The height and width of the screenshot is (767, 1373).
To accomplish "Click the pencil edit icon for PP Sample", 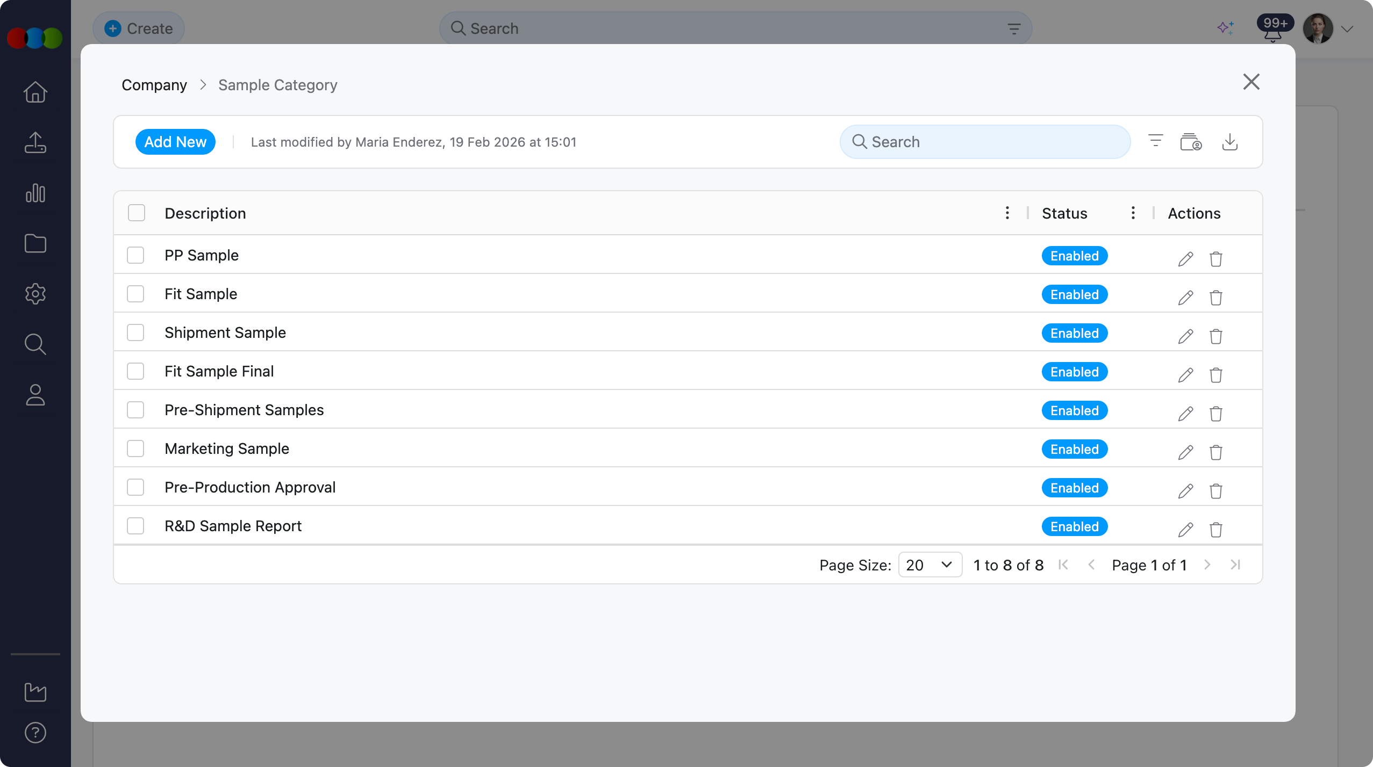I will [x=1185, y=259].
